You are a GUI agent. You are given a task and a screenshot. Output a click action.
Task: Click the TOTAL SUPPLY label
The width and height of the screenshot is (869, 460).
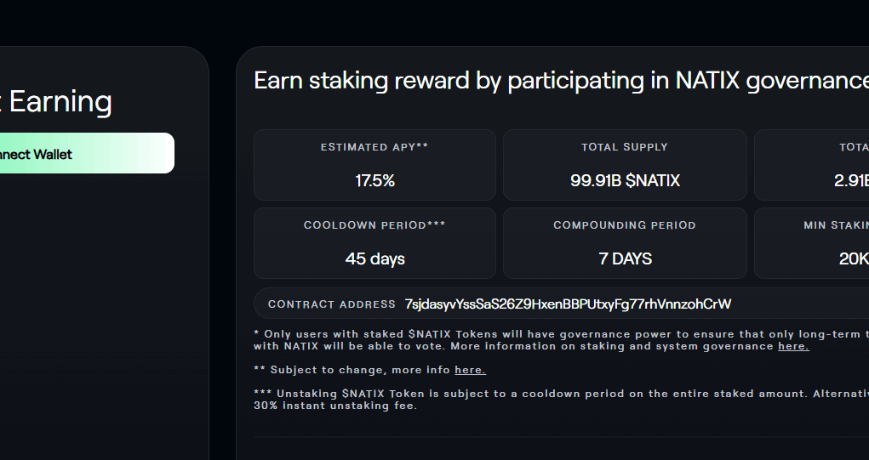pyautogui.click(x=625, y=147)
